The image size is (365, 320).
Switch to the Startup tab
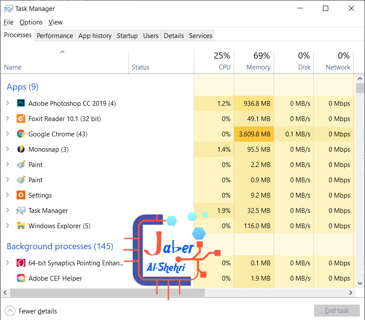coord(127,35)
